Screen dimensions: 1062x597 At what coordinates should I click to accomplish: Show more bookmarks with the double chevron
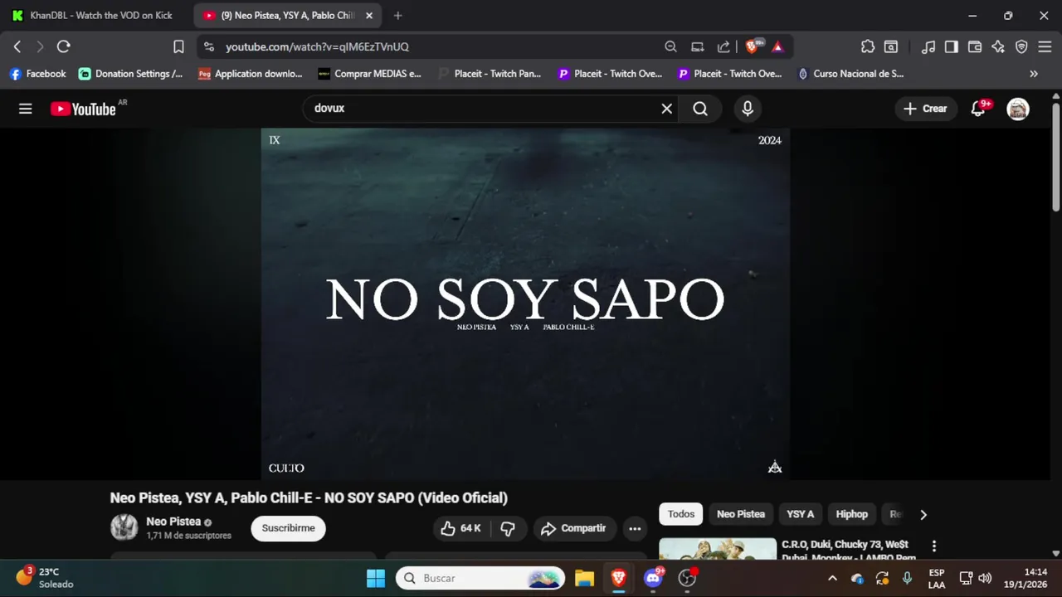point(1034,74)
